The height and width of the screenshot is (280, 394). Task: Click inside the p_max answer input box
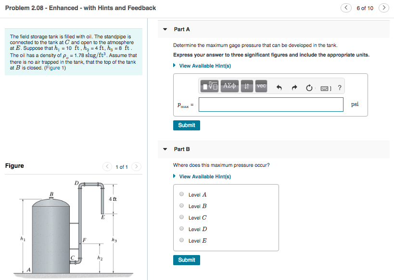tap(271, 104)
